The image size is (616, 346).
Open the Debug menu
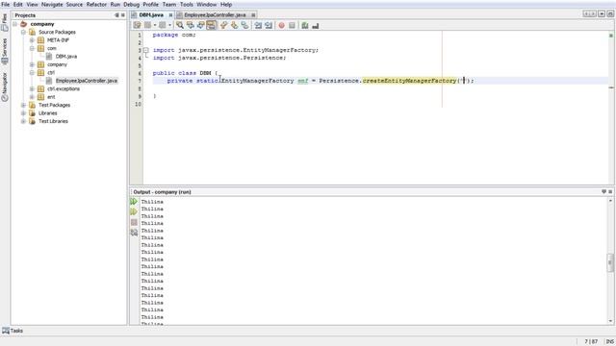click(x=131, y=4)
